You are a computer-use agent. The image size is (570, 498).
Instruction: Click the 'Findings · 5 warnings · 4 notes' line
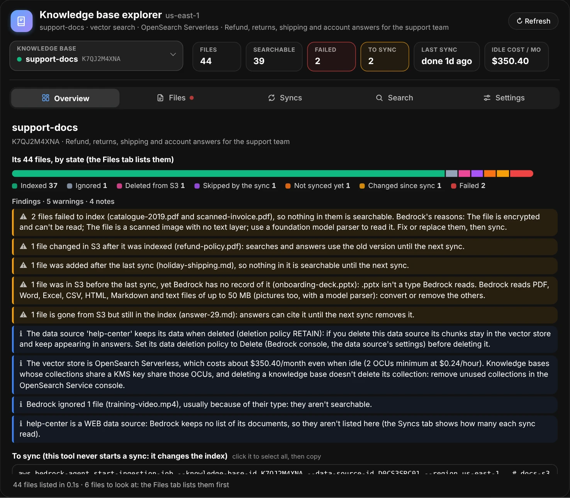(63, 202)
